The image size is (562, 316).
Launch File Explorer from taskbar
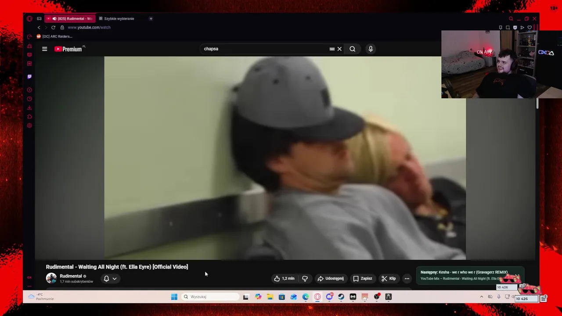270,297
